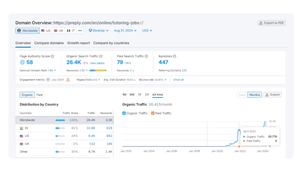The image size is (304, 182).
Task: Click up arrow next to Semrush Domain Rank
Action: click(55, 71)
